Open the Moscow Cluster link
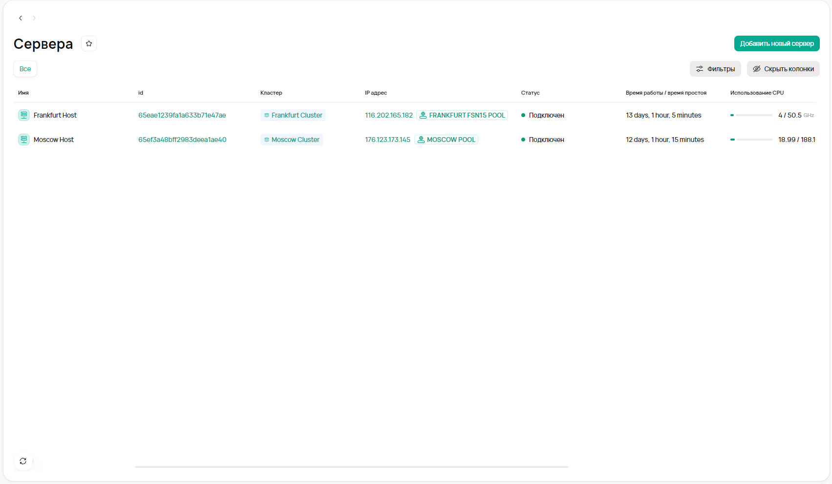 (x=292, y=140)
